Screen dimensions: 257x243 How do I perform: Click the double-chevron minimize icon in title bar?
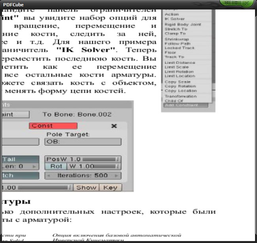coord(227,3)
